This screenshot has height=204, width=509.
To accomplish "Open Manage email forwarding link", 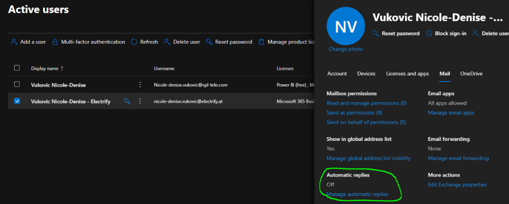I will tap(458, 158).
